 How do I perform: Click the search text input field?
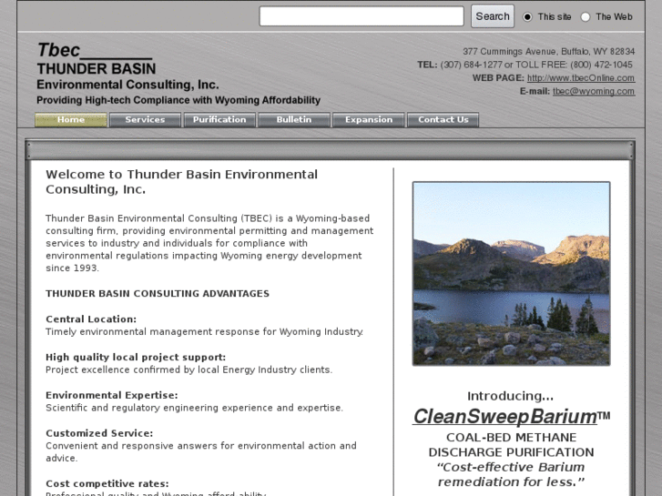click(x=362, y=16)
